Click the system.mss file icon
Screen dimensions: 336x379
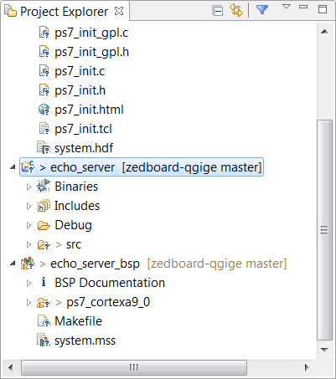point(44,341)
